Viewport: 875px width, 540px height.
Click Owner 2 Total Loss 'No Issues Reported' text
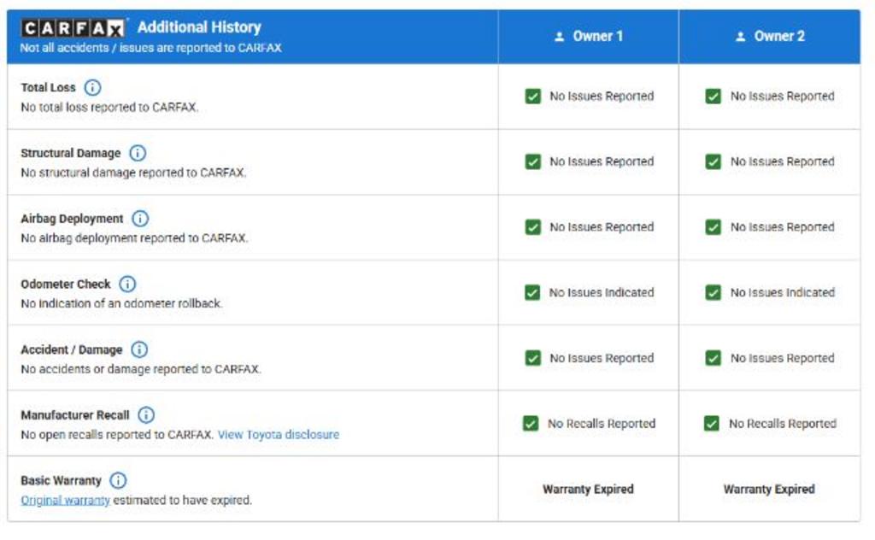[x=783, y=97]
